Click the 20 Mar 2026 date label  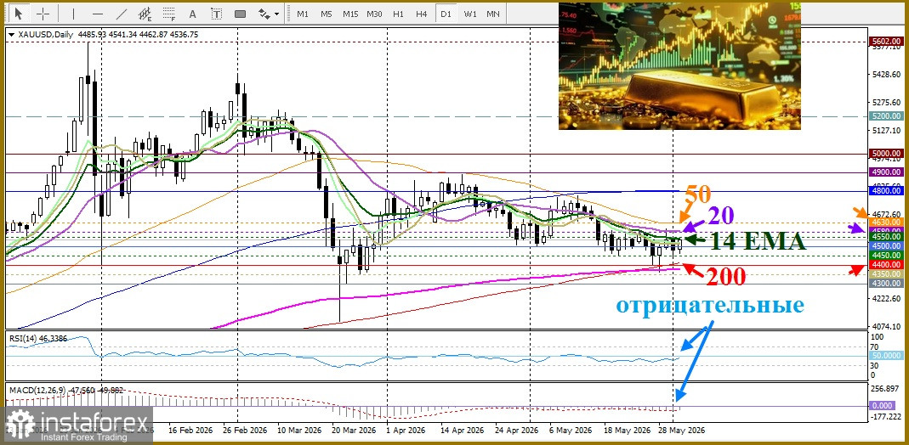click(x=354, y=431)
